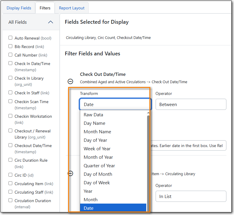The image size is (234, 215).
Task: Remove the Check Out Date/Time filter
Action: [x=70, y=81]
